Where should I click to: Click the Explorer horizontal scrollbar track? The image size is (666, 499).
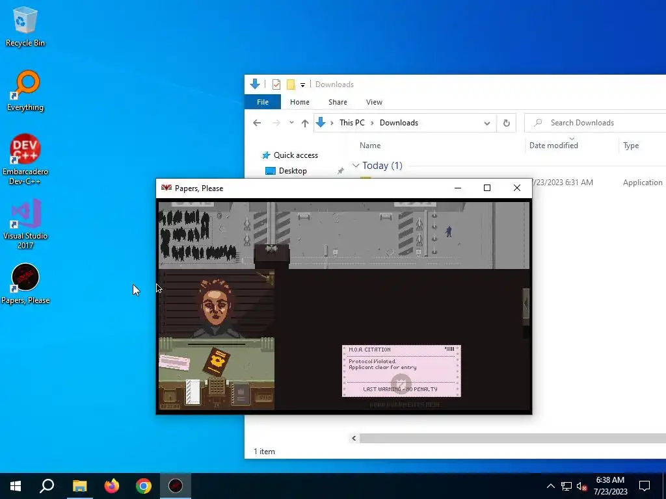513,439
